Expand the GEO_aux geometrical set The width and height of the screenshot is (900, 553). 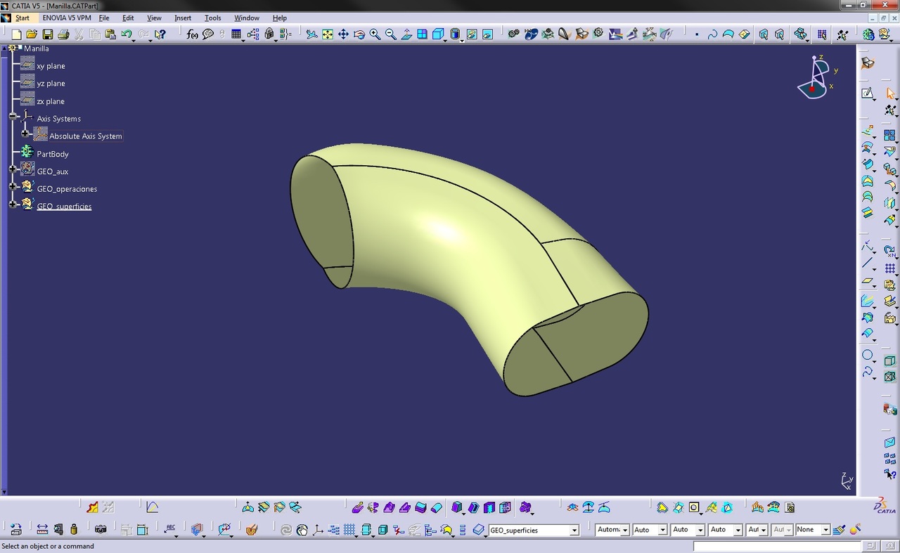13,169
